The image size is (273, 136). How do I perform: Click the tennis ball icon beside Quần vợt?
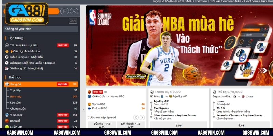[x=7, y=127]
